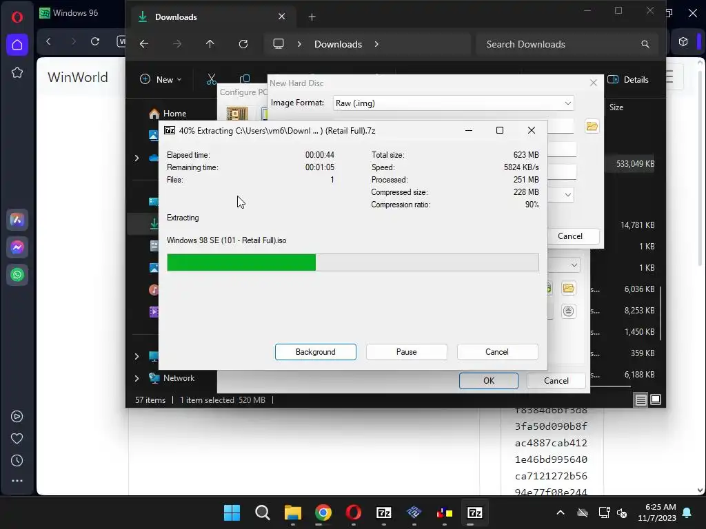Go up one folder level

point(210,44)
